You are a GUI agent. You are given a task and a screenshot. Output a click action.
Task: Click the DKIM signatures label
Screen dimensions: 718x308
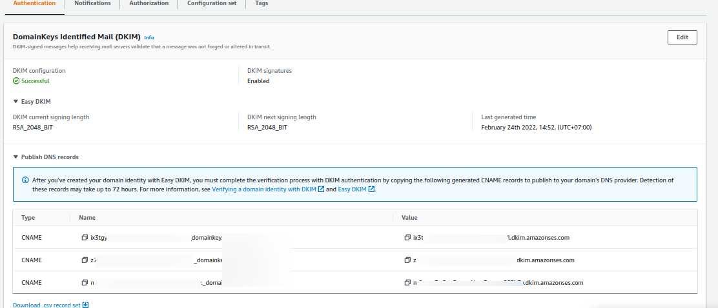269,71
